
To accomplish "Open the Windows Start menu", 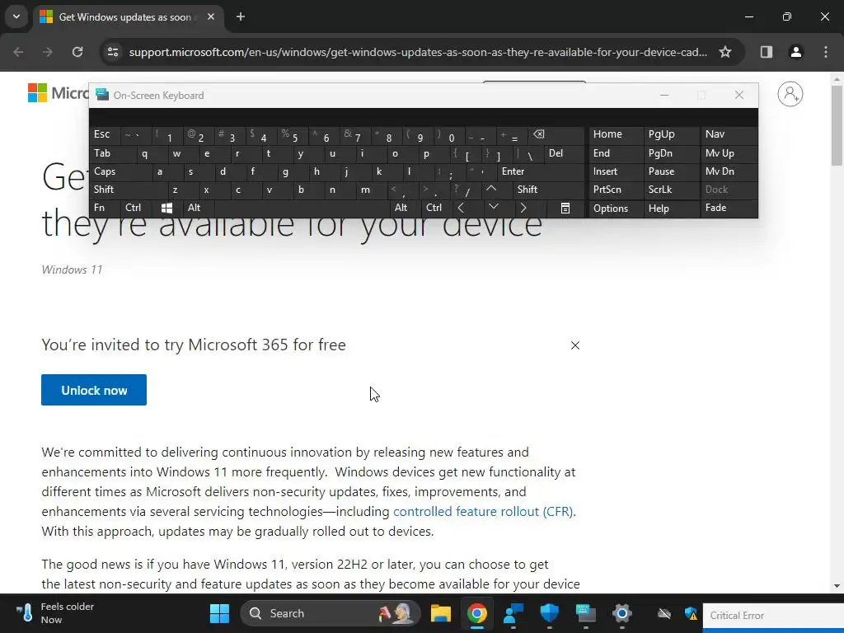I will pos(219,613).
